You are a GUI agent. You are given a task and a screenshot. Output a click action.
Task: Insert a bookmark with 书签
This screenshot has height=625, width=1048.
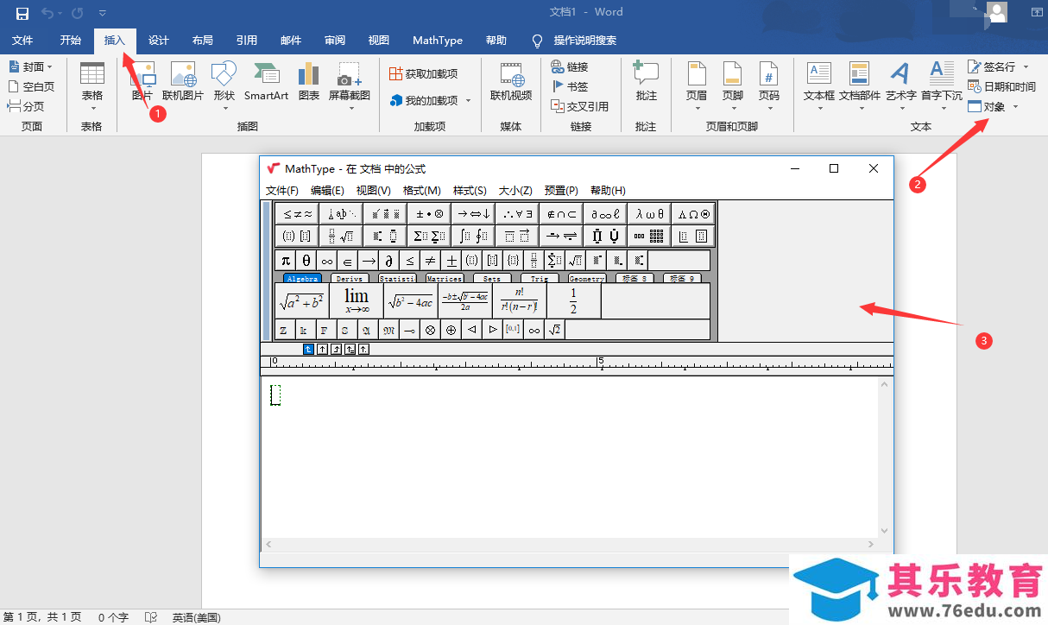[x=570, y=86]
